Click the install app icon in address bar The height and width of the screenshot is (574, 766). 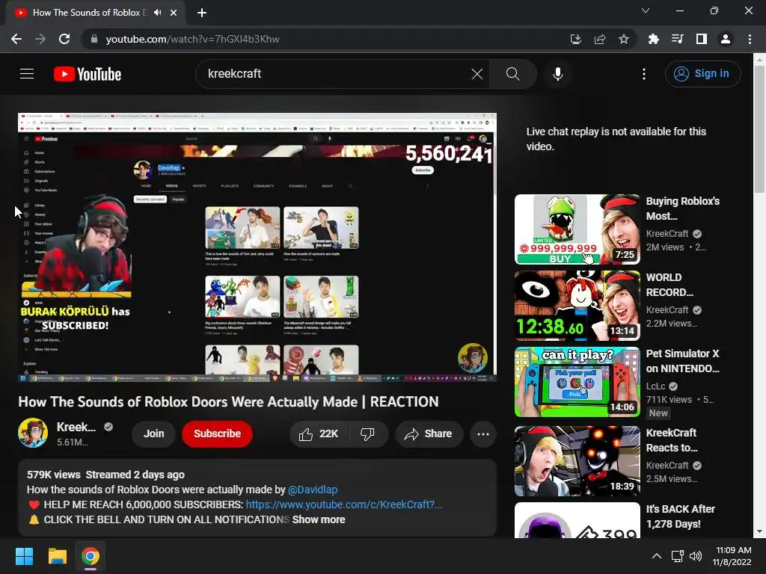point(575,39)
